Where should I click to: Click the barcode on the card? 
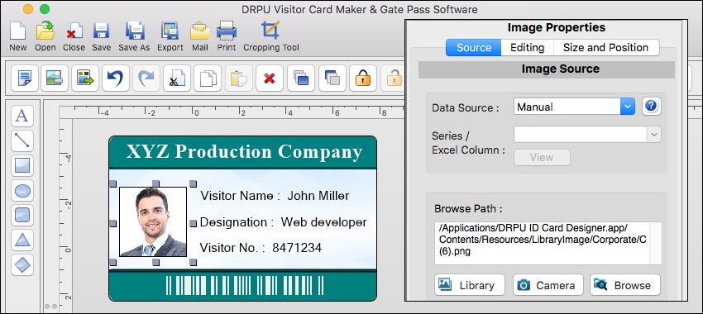[x=244, y=285]
